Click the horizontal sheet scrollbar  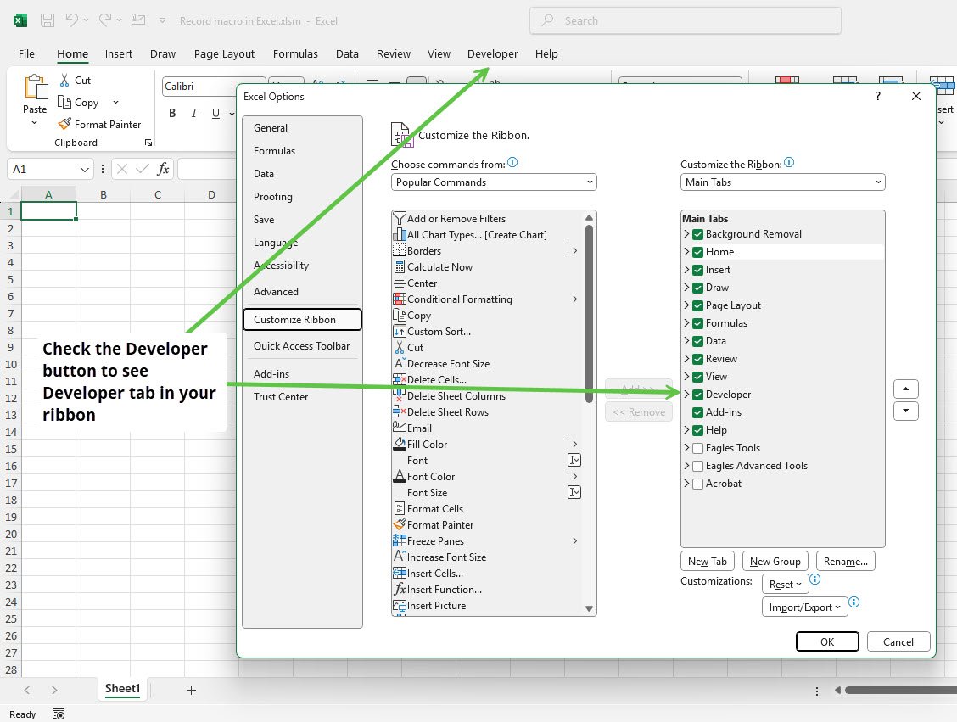[901, 691]
